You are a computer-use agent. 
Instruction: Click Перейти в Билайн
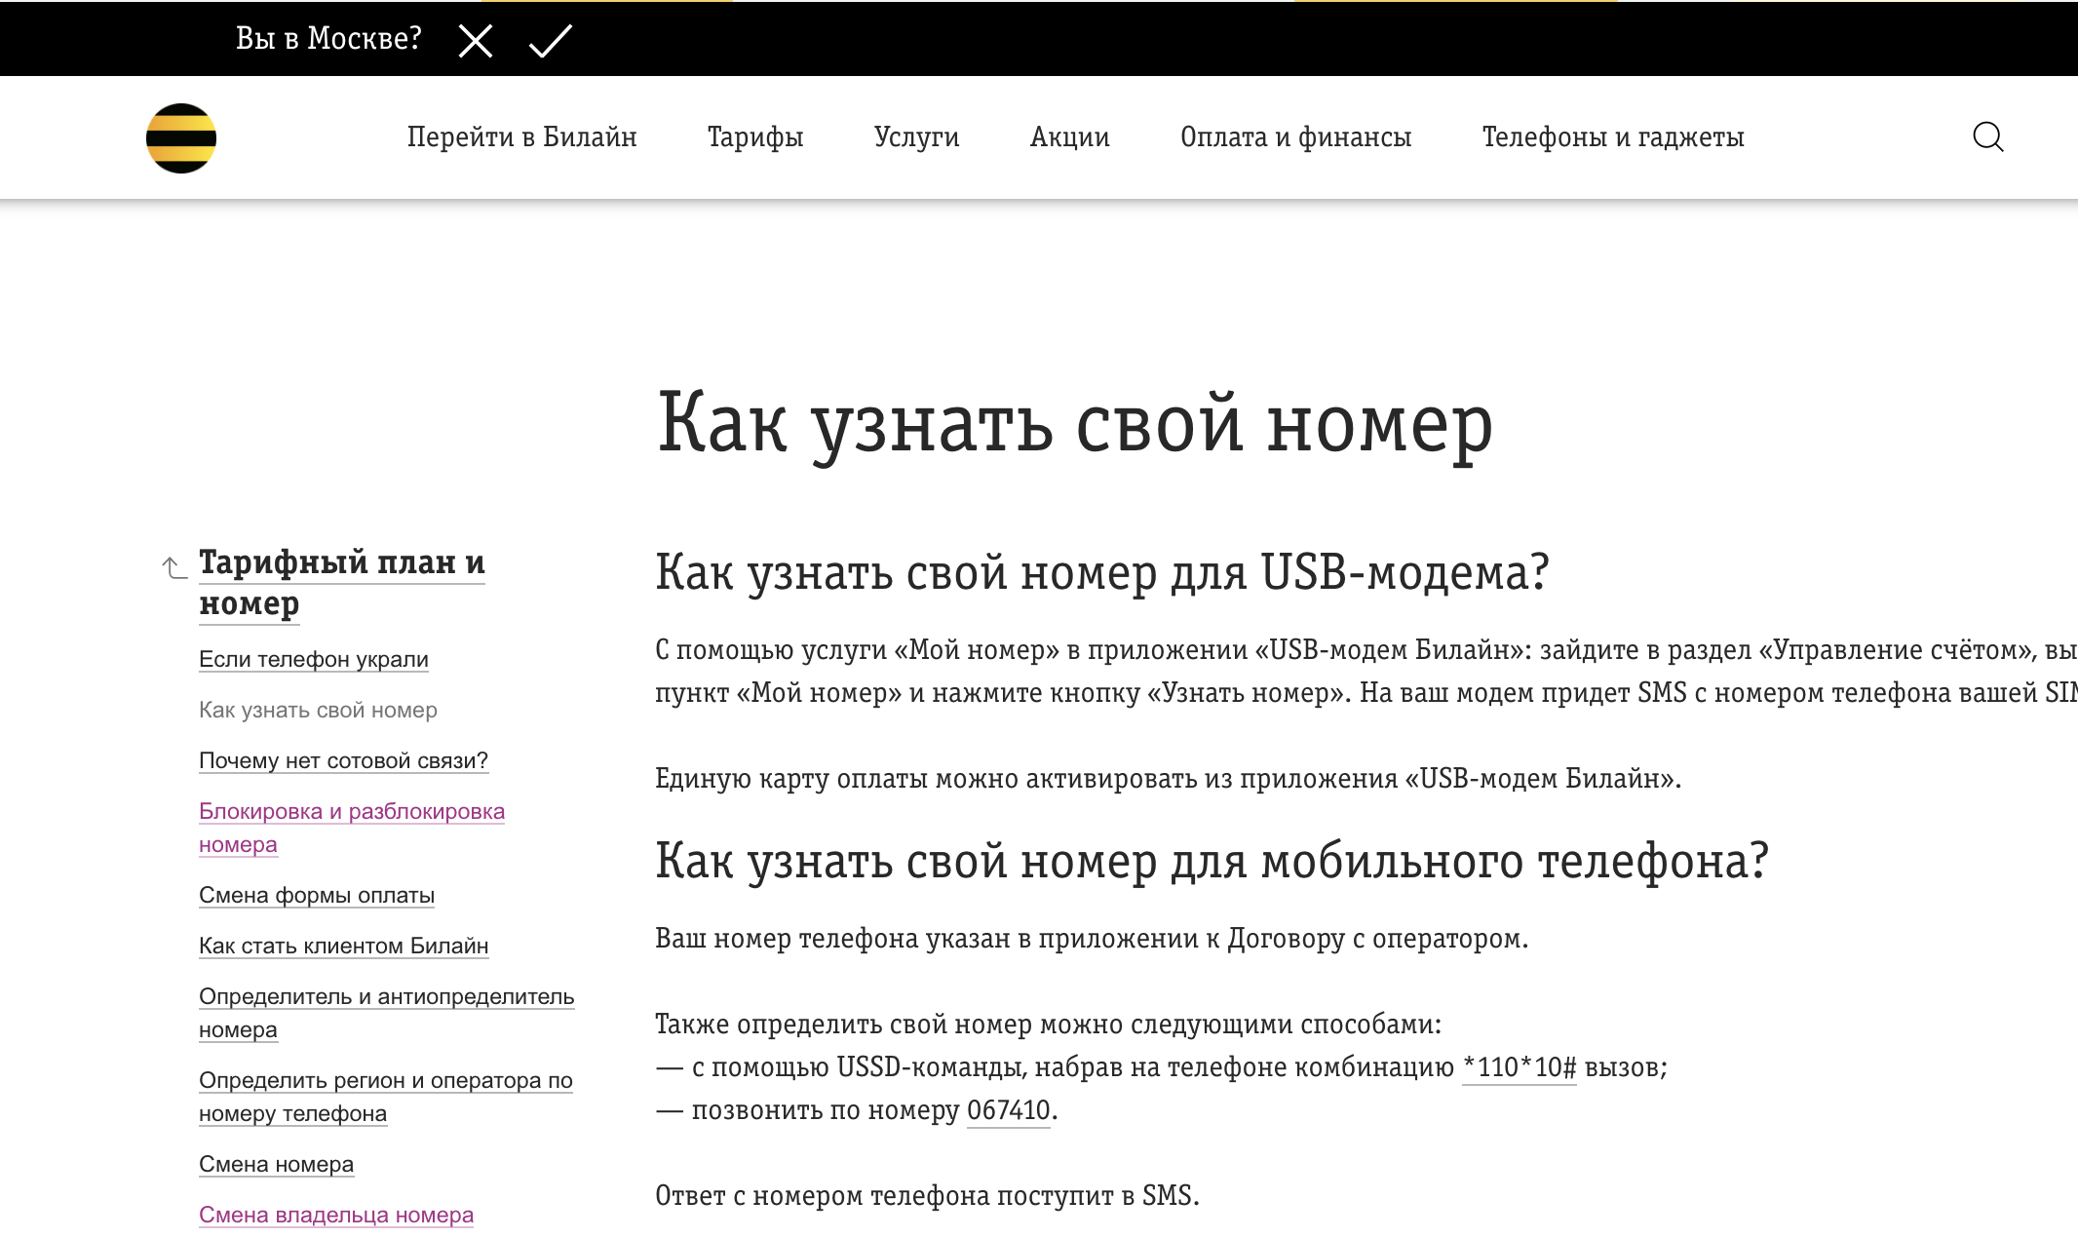click(523, 136)
